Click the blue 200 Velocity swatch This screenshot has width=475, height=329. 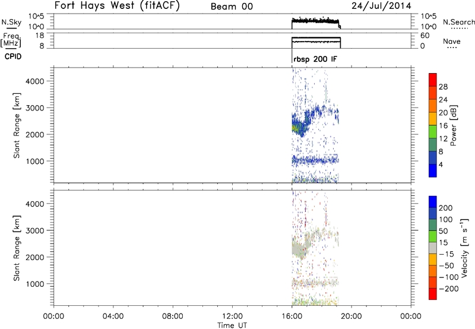(x=433, y=202)
